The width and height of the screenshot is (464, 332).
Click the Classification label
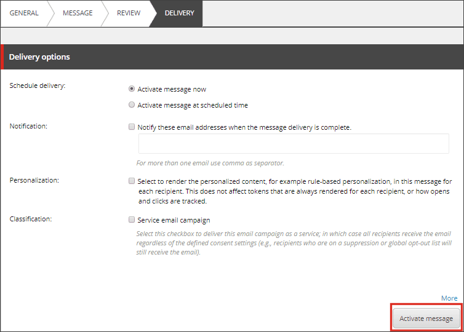31,219
